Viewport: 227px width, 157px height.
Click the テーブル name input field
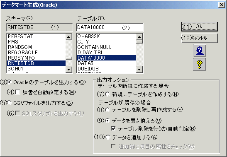[x=110, y=27]
